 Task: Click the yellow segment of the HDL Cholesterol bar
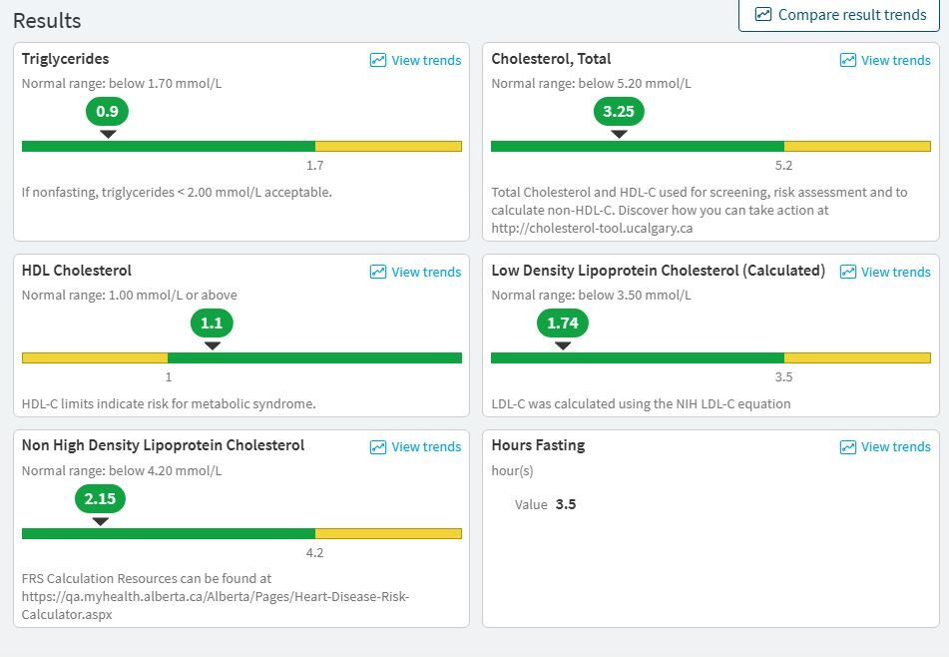[95, 357]
